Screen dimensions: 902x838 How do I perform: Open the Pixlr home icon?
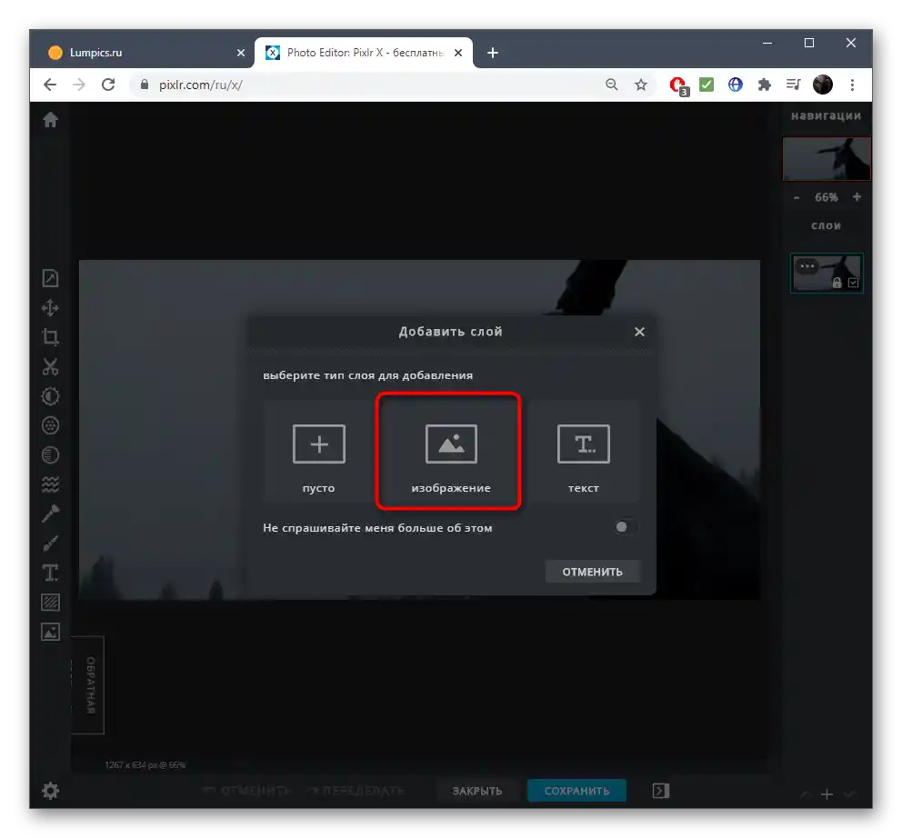tap(50, 120)
